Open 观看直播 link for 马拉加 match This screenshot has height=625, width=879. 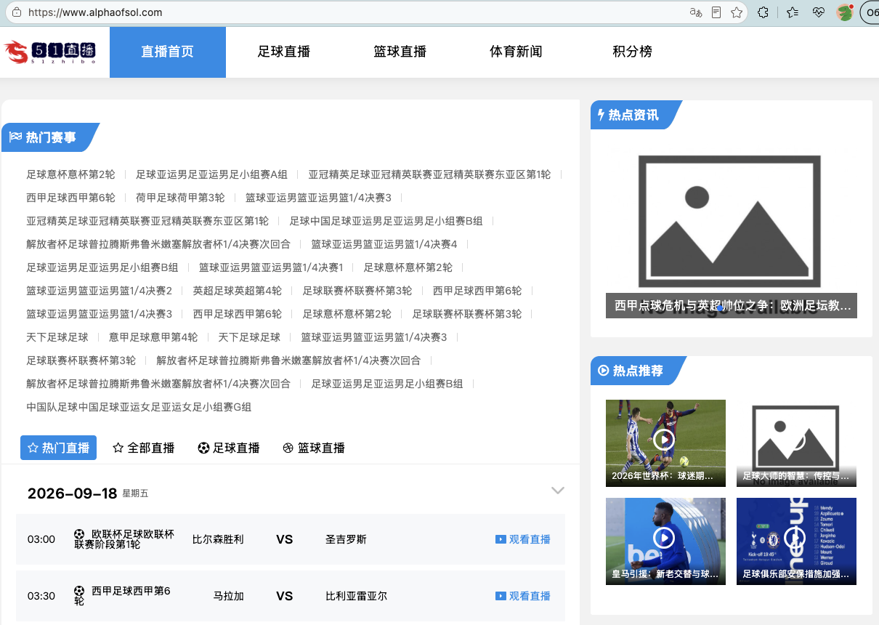[x=523, y=596]
